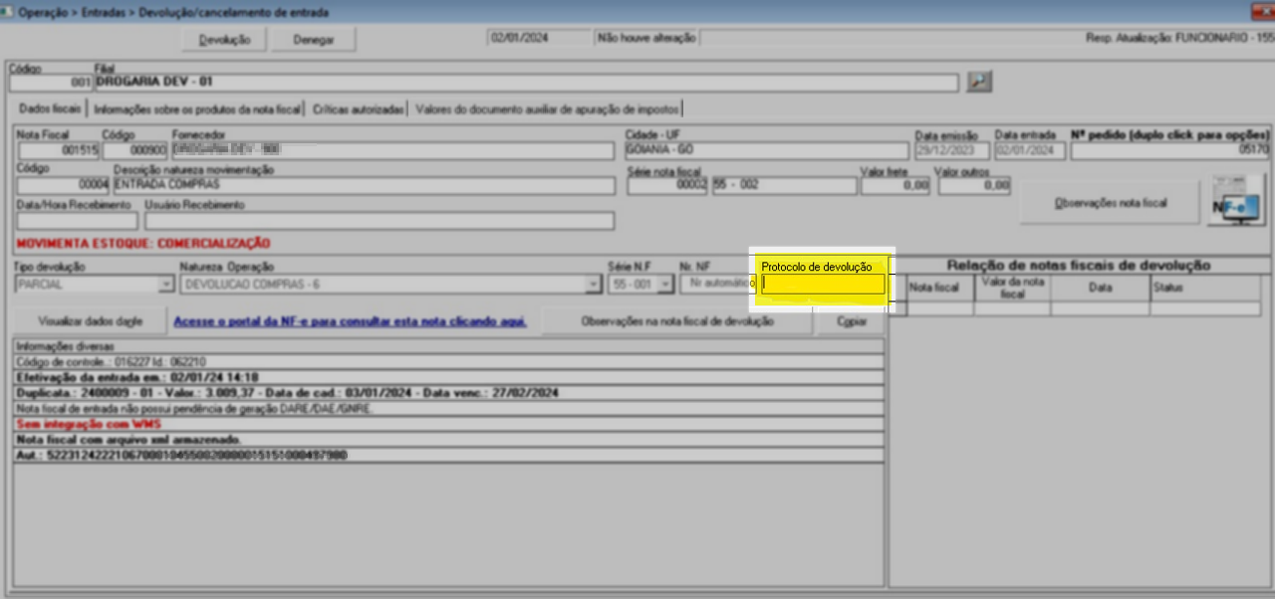The height and width of the screenshot is (599, 1275).
Task: Click the Copiar button
Action: point(850,322)
